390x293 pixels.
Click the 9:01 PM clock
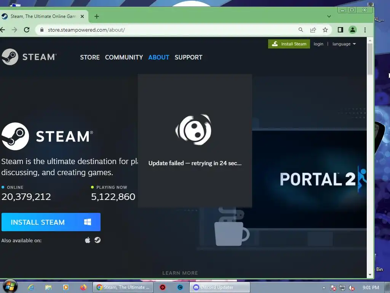click(371, 288)
